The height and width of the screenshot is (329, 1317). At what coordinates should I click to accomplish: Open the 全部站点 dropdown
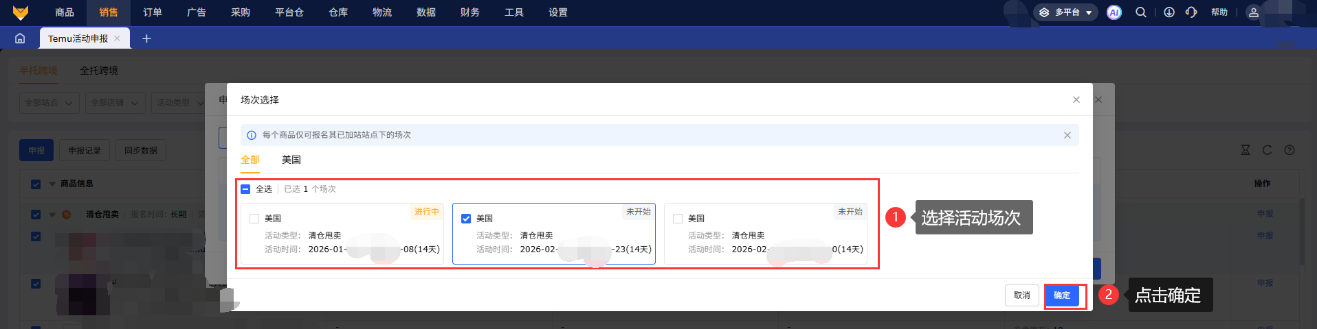pos(49,103)
